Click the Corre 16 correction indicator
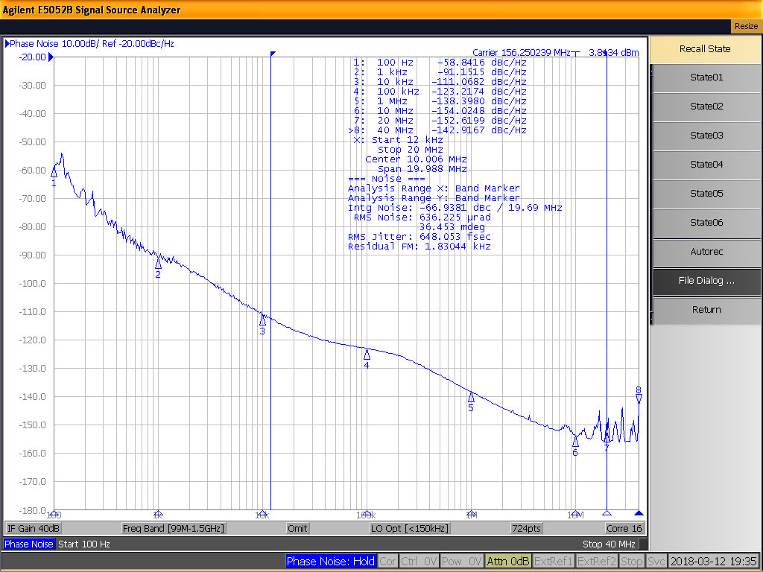 click(x=623, y=528)
